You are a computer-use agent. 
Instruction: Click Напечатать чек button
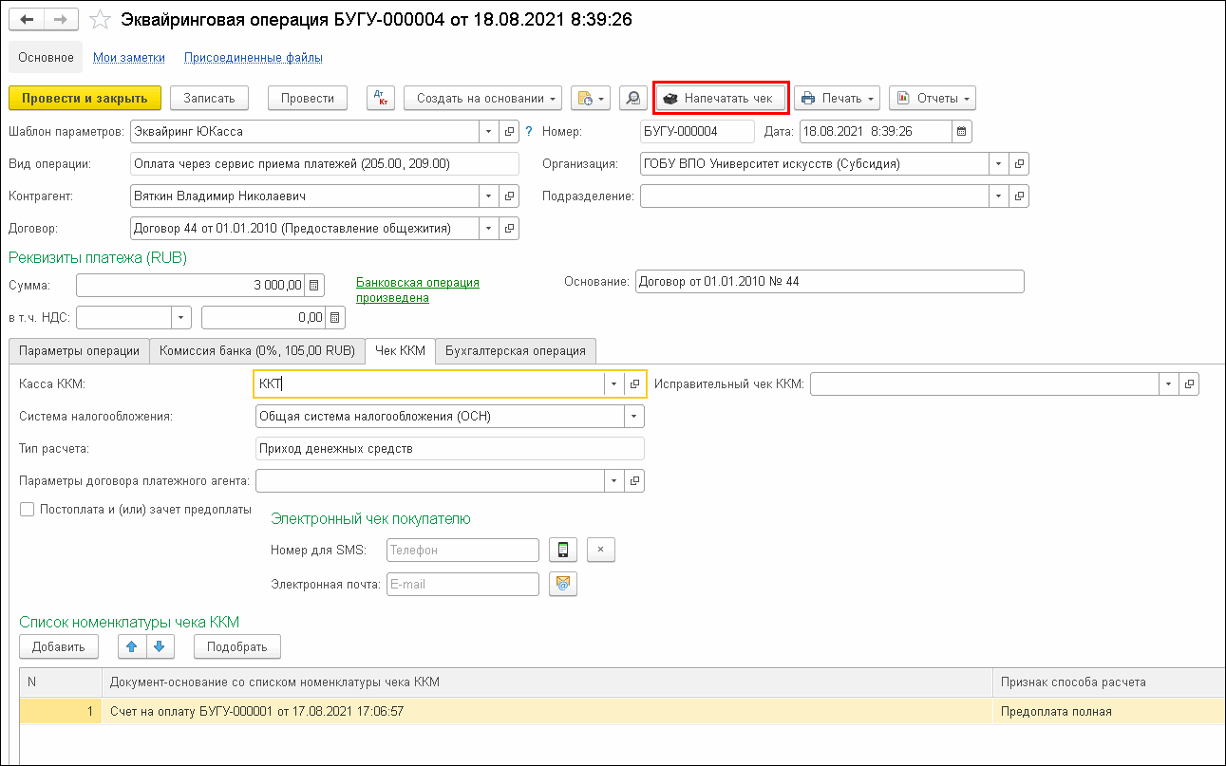(721, 98)
